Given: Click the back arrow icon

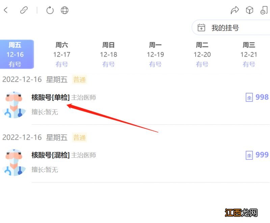Looking at the screenshot, I should click(6, 10).
